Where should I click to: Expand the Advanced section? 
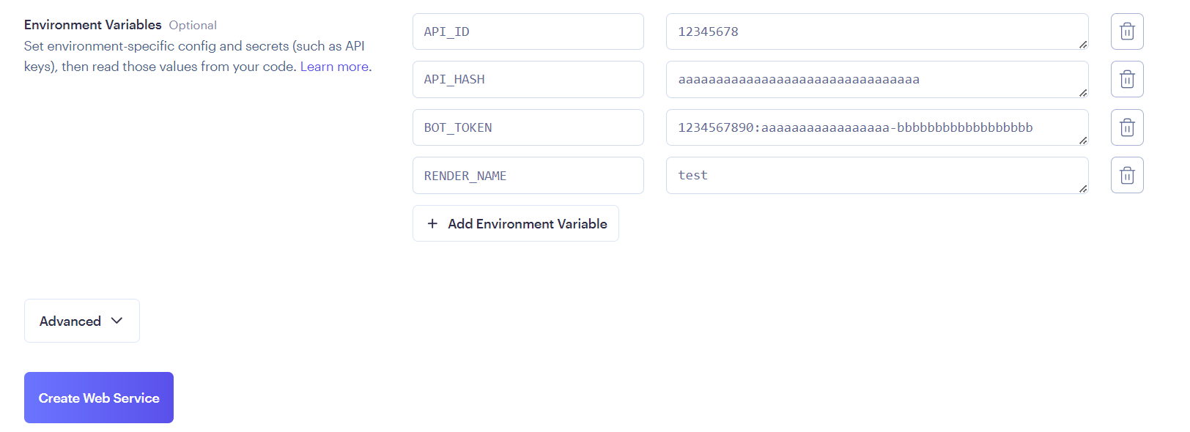point(81,321)
